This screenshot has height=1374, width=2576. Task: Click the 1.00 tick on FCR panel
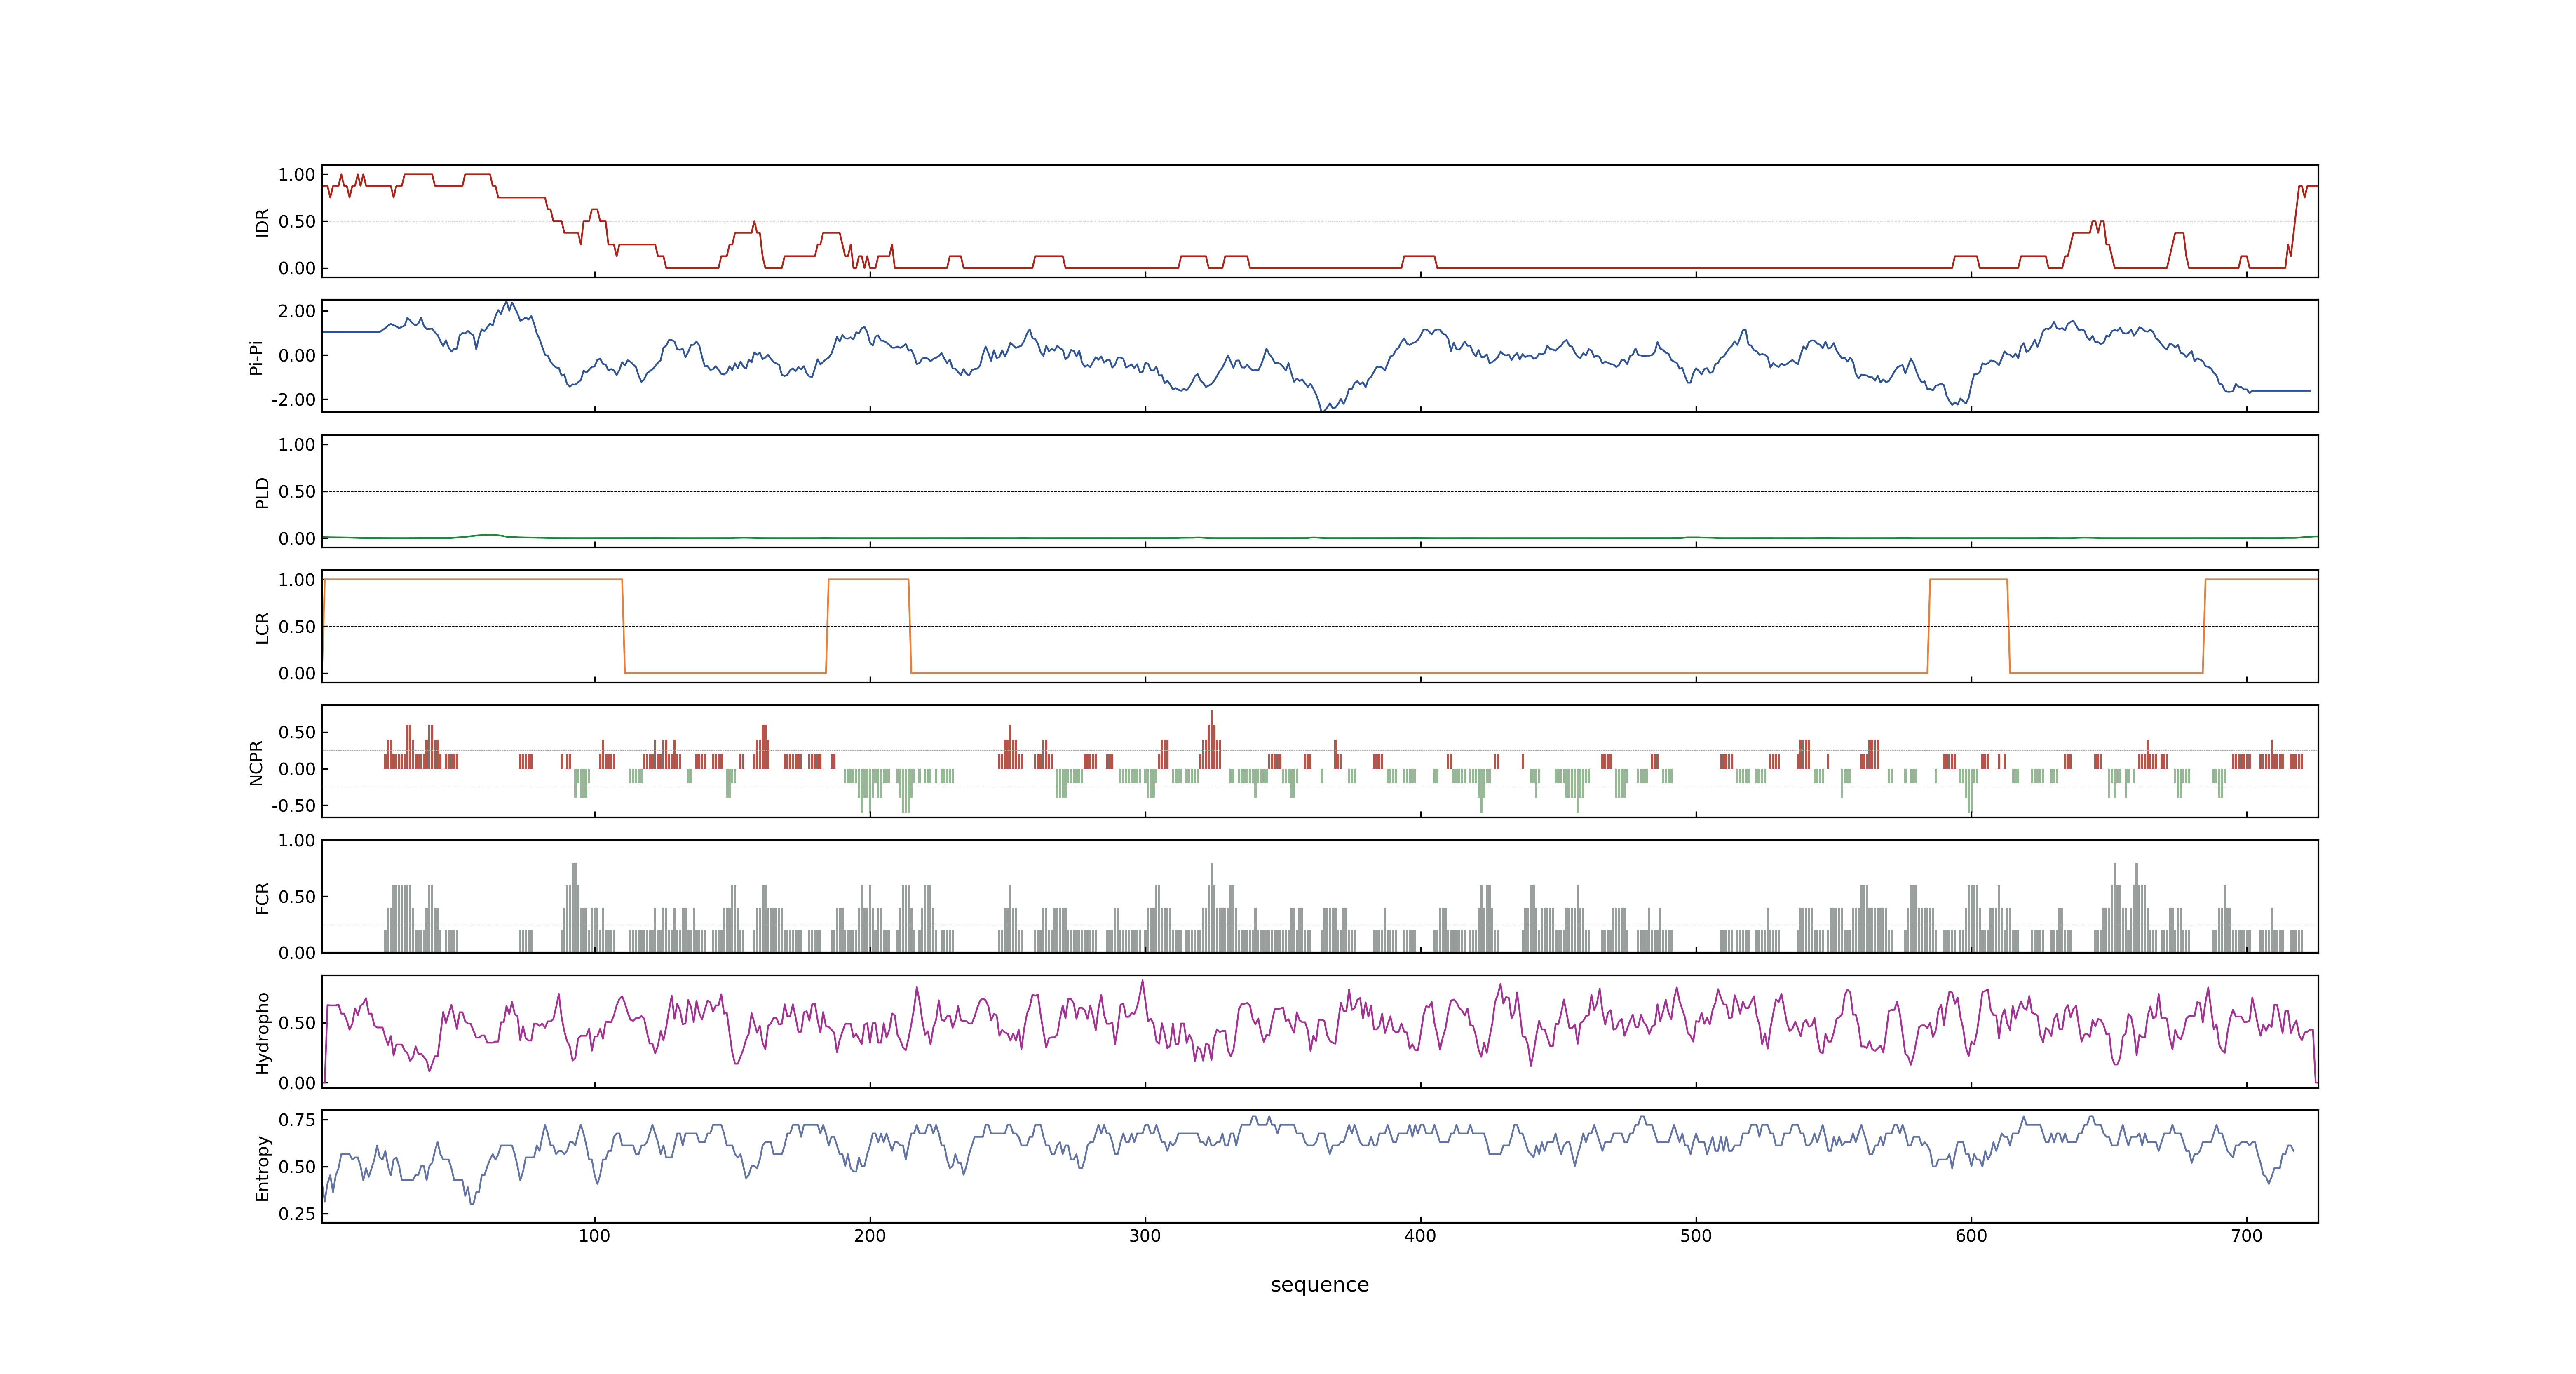point(297,841)
